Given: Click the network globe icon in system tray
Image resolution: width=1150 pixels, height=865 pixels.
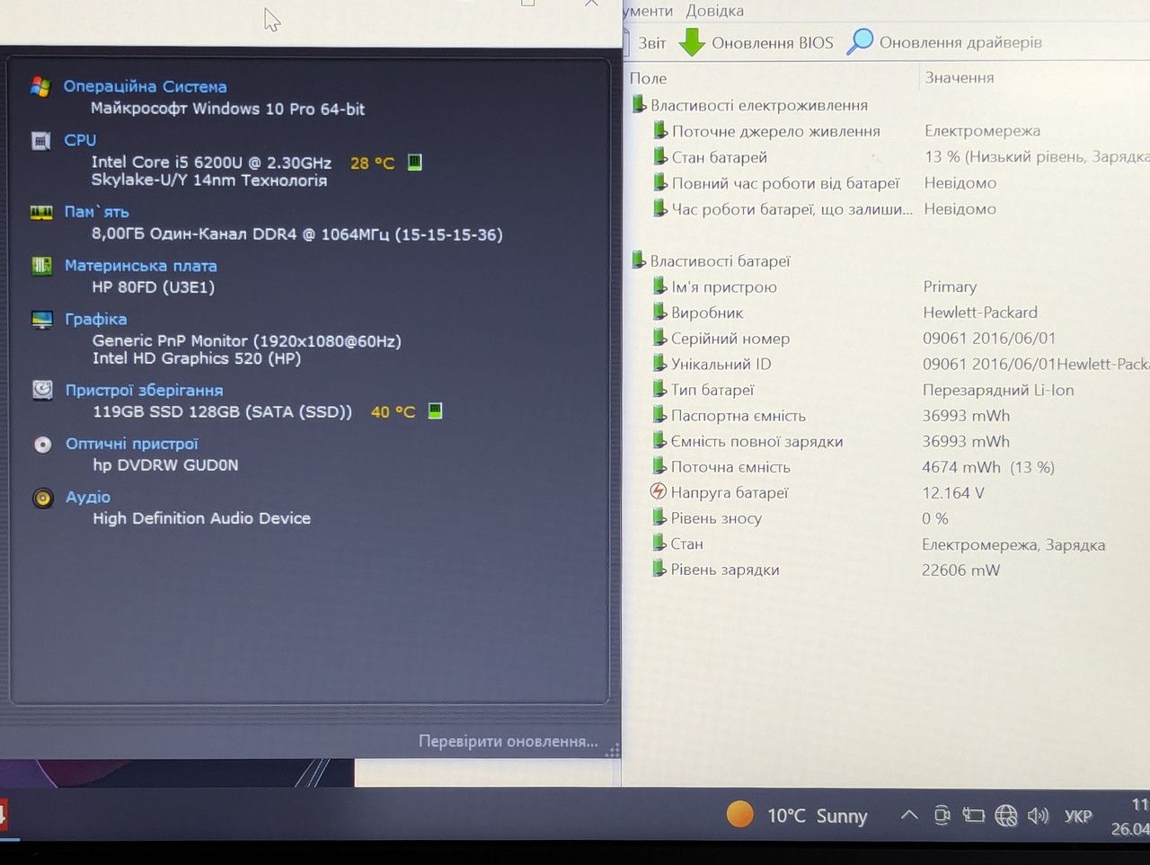Looking at the screenshot, I should point(1006,816).
